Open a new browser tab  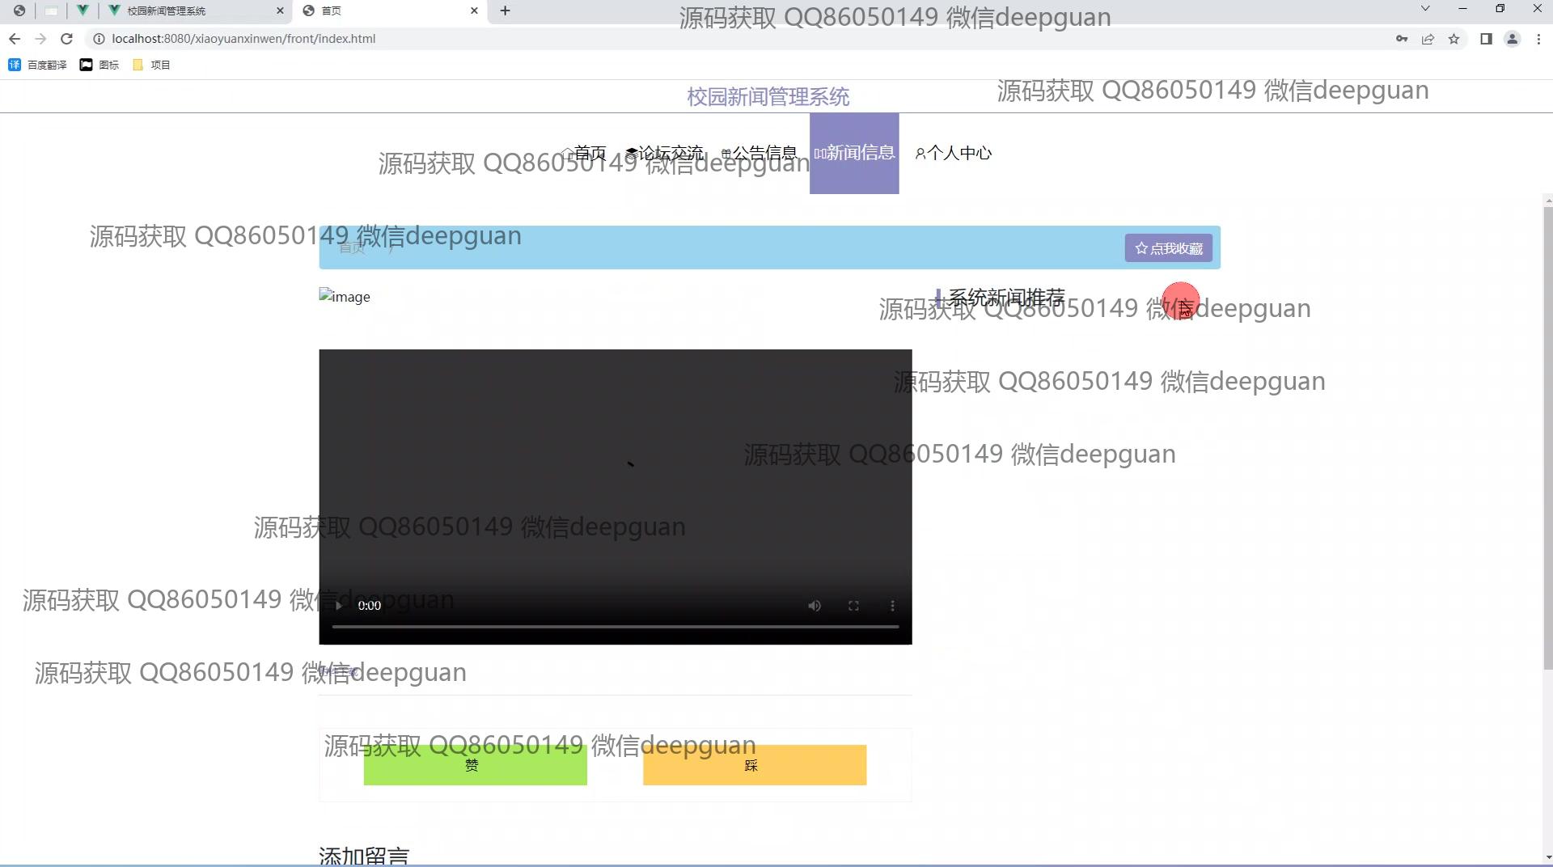point(505,11)
